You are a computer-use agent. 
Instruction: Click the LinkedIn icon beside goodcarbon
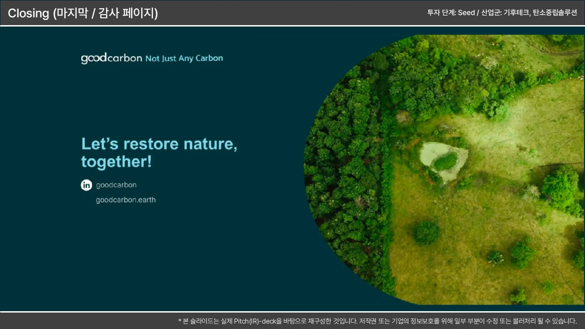tap(86, 185)
